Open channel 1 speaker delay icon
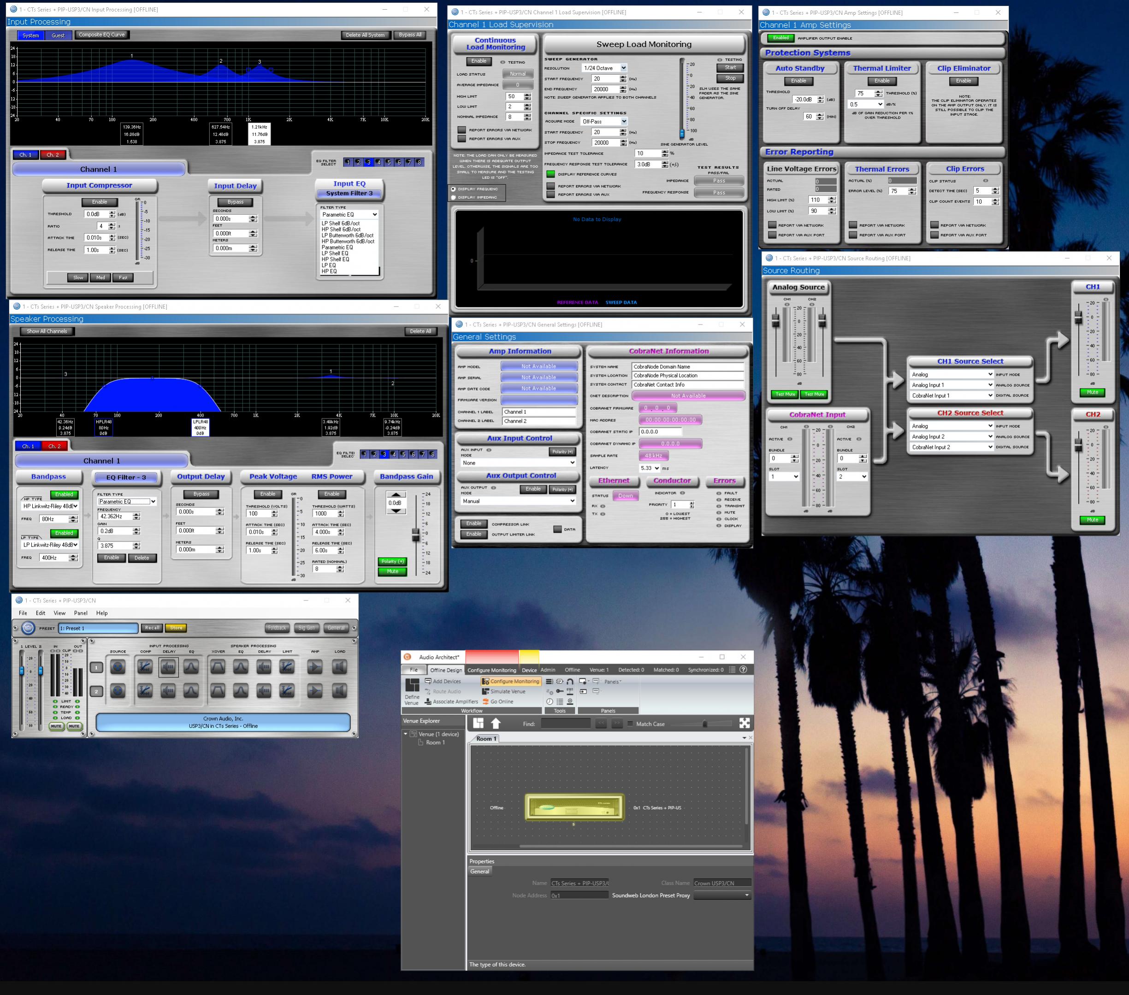The image size is (1129, 995). 264,667
